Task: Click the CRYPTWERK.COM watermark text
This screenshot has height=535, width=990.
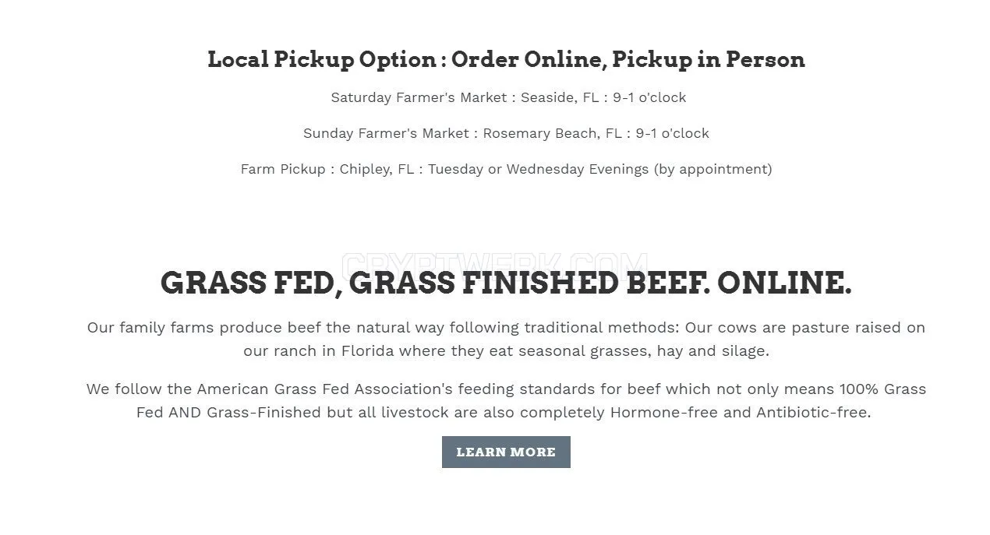Action: [495, 262]
